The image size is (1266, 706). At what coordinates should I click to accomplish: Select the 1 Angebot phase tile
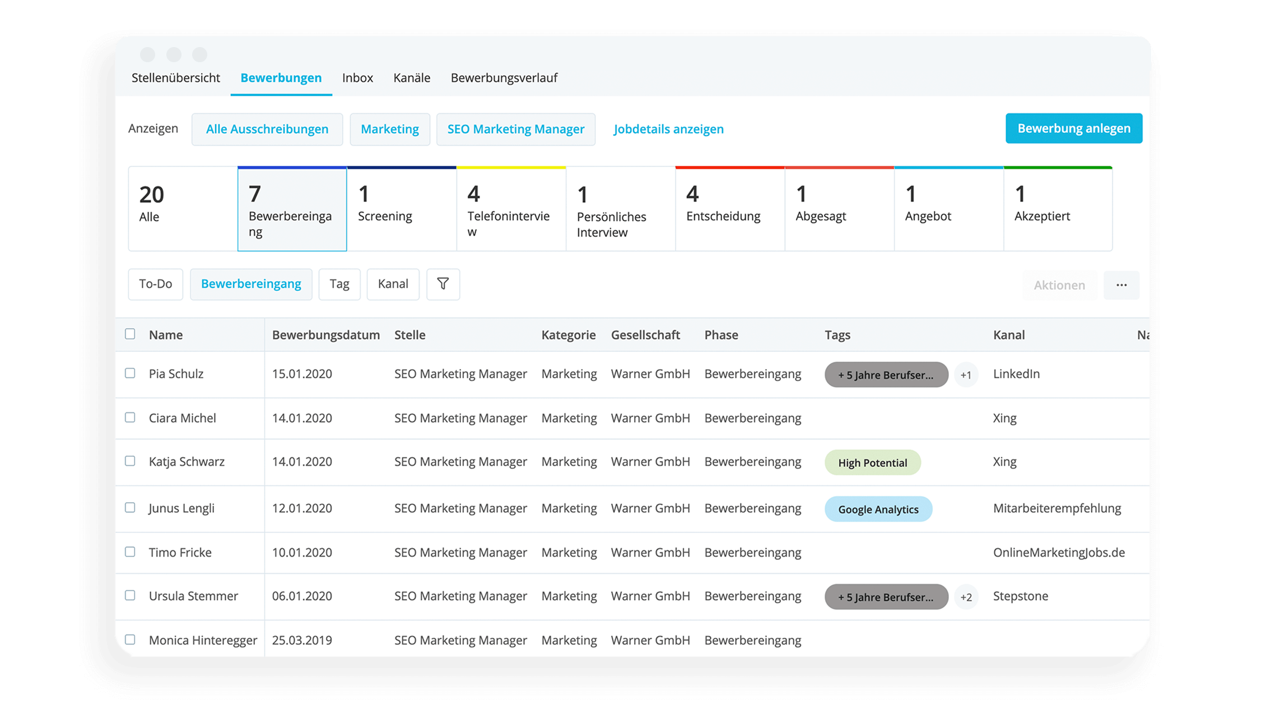[949, 208]
